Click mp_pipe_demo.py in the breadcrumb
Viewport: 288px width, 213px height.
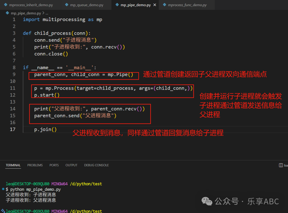pyautogui.click(x=26, y=13)
